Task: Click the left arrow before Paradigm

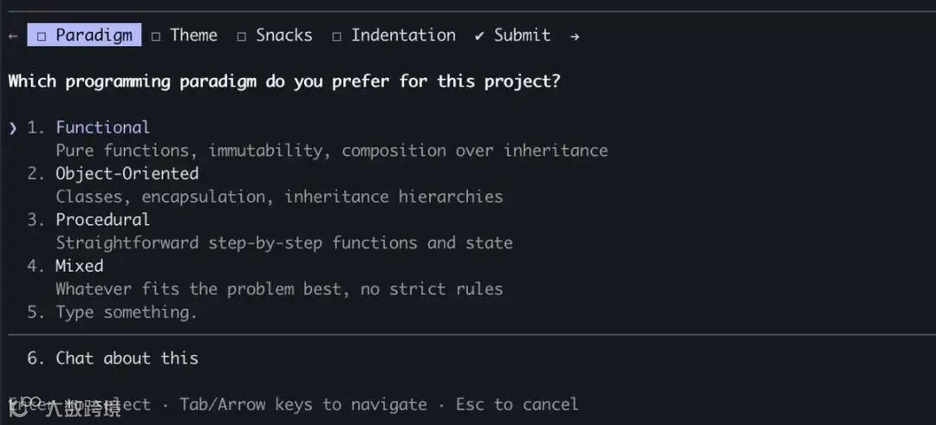Action: pyautogui.click(x=12, y=35)
